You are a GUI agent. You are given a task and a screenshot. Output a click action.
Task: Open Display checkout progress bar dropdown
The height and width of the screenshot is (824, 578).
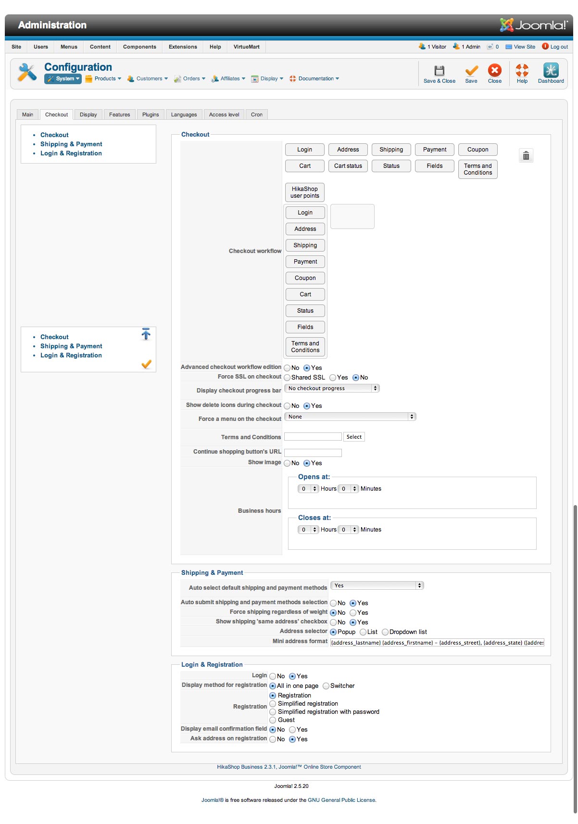(332, 388)
